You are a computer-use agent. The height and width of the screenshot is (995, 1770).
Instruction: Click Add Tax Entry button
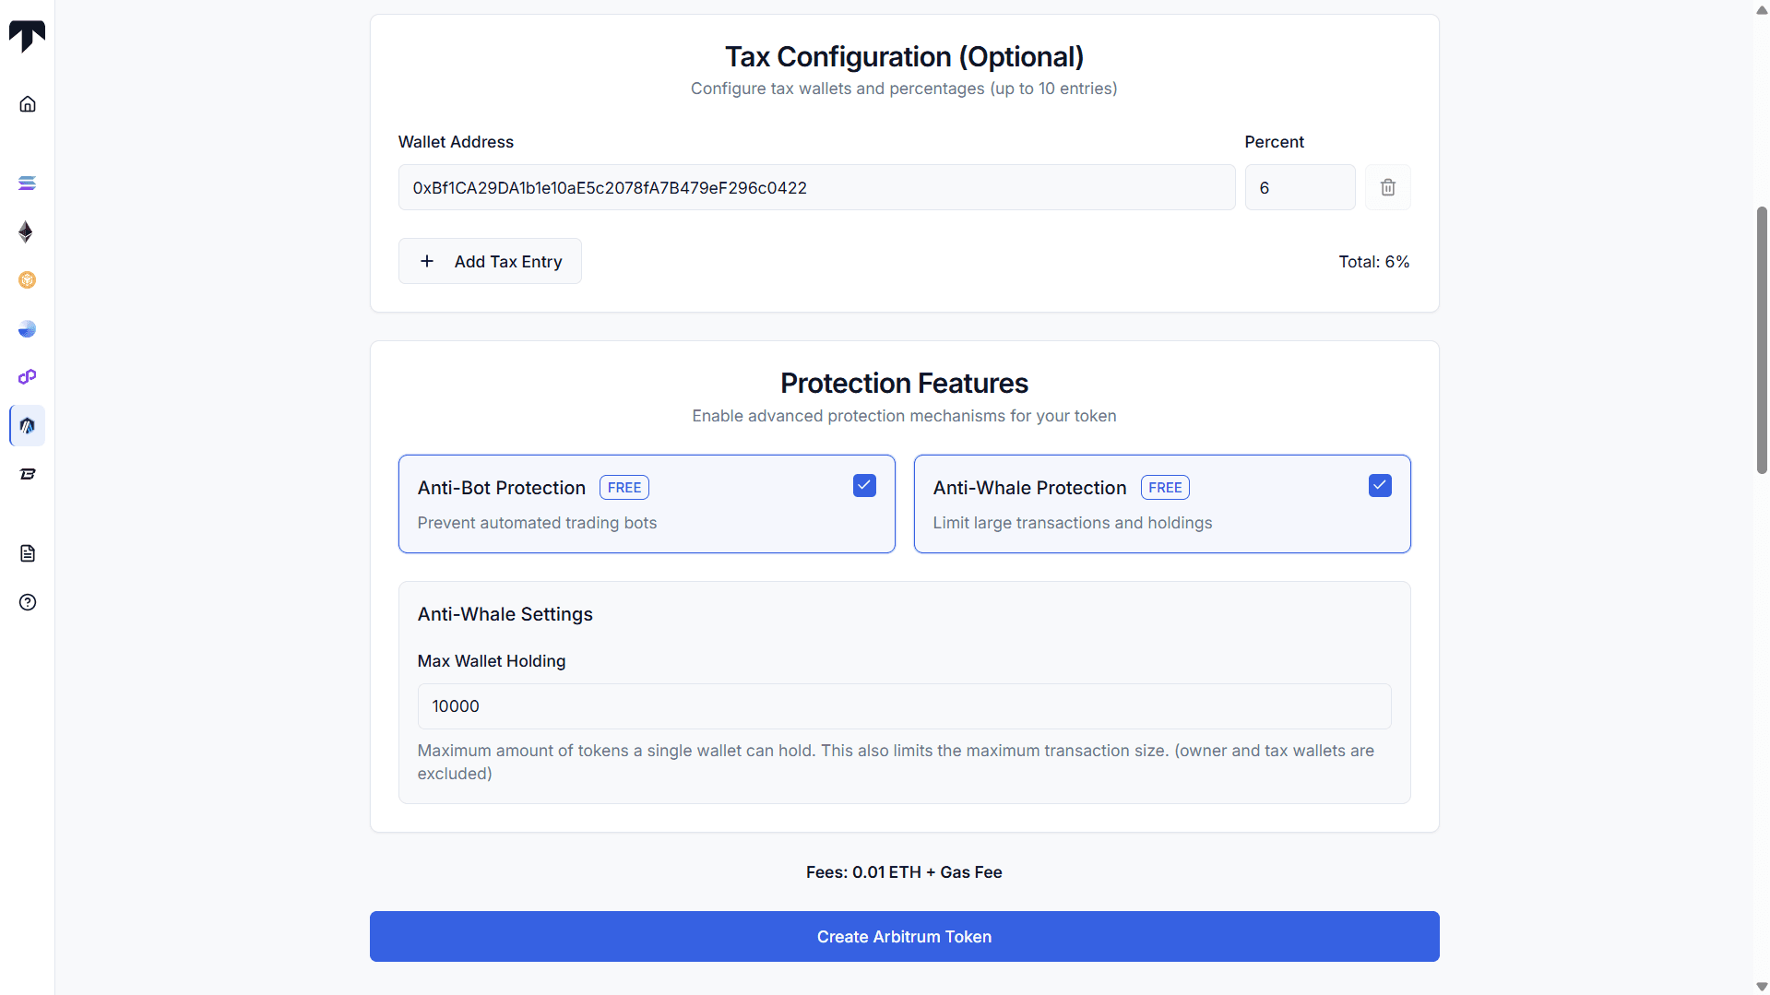pos(490,262)
